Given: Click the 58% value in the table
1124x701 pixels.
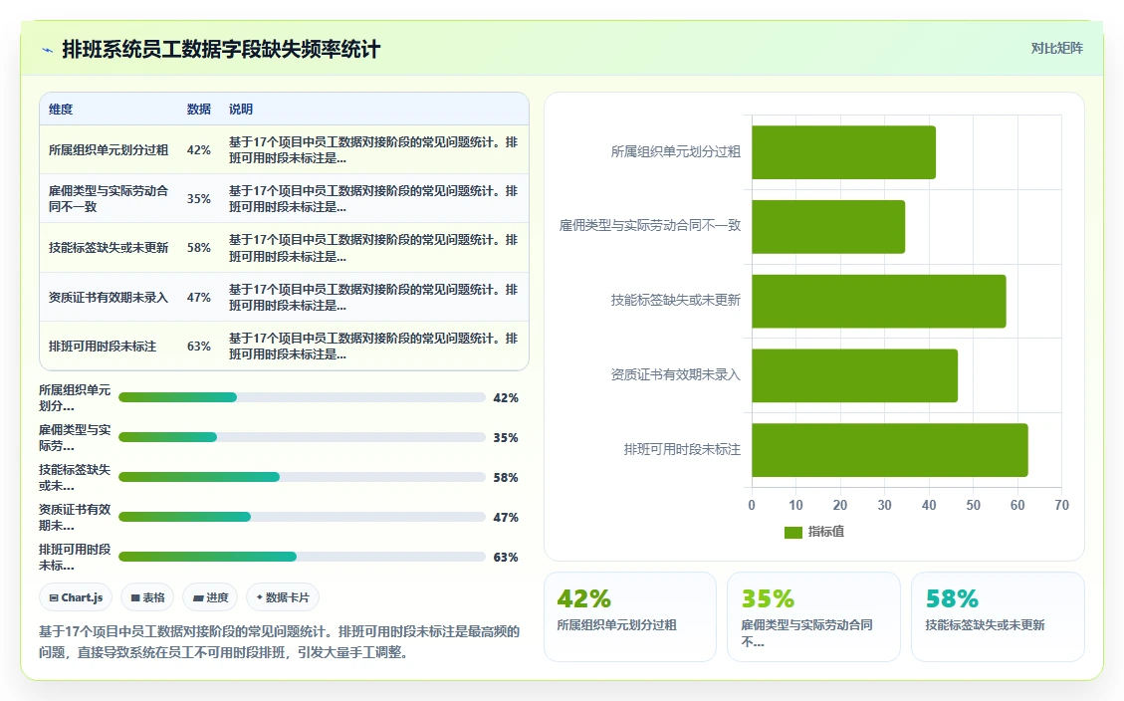Looking at the screenshot, I should click(x=198, y=247).
